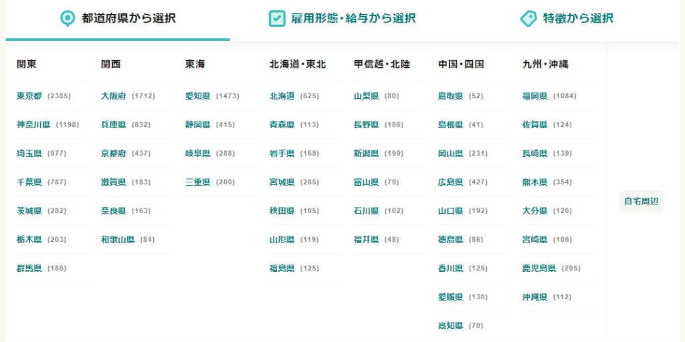This screenshot has width=685, height=342.
Task: Select 福岡県 in the 九州・沖縄 list
Action: coord(534,96)
